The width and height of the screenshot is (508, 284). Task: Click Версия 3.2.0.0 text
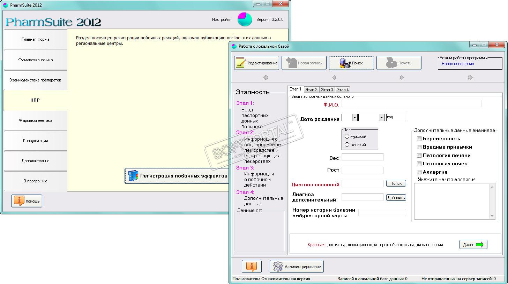pyautogui.click(x=270, y=19)
